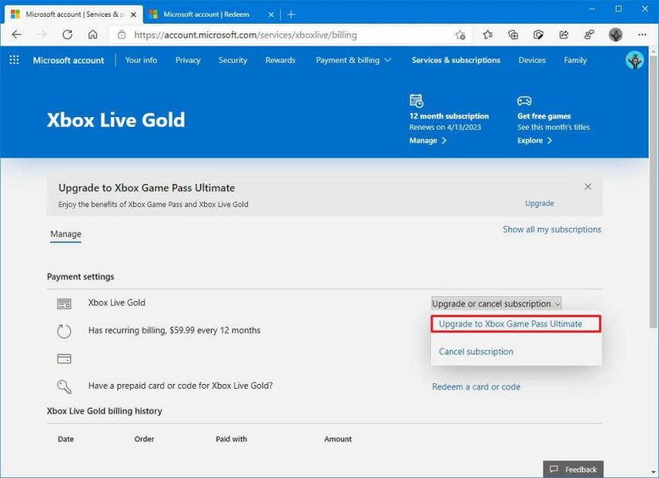Open the browser home page
The width and height of the screenshot is (659, 478).
click(93, 35)
